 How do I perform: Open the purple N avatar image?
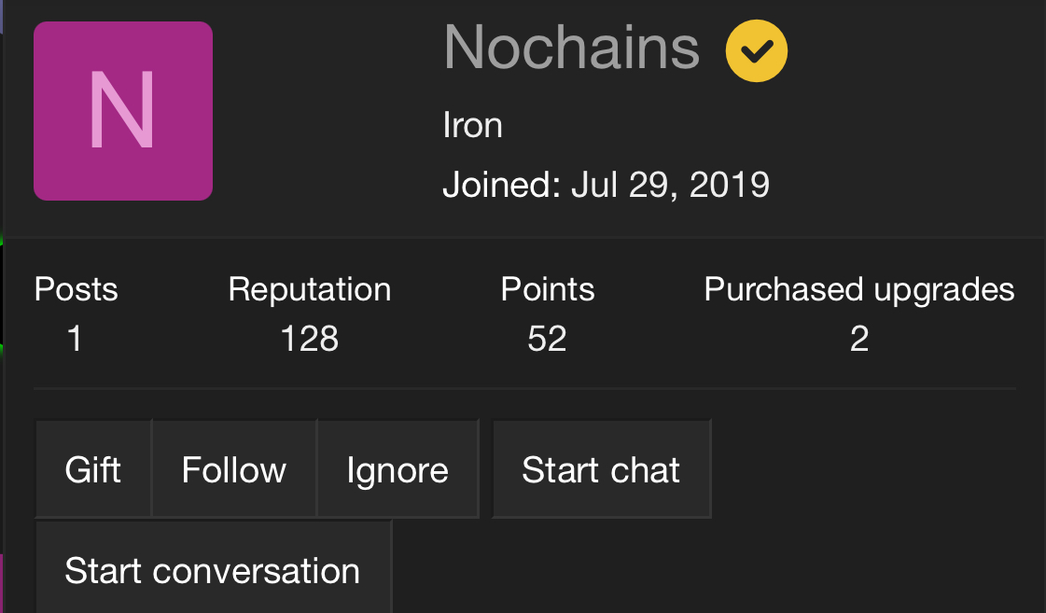click(123, 111)
